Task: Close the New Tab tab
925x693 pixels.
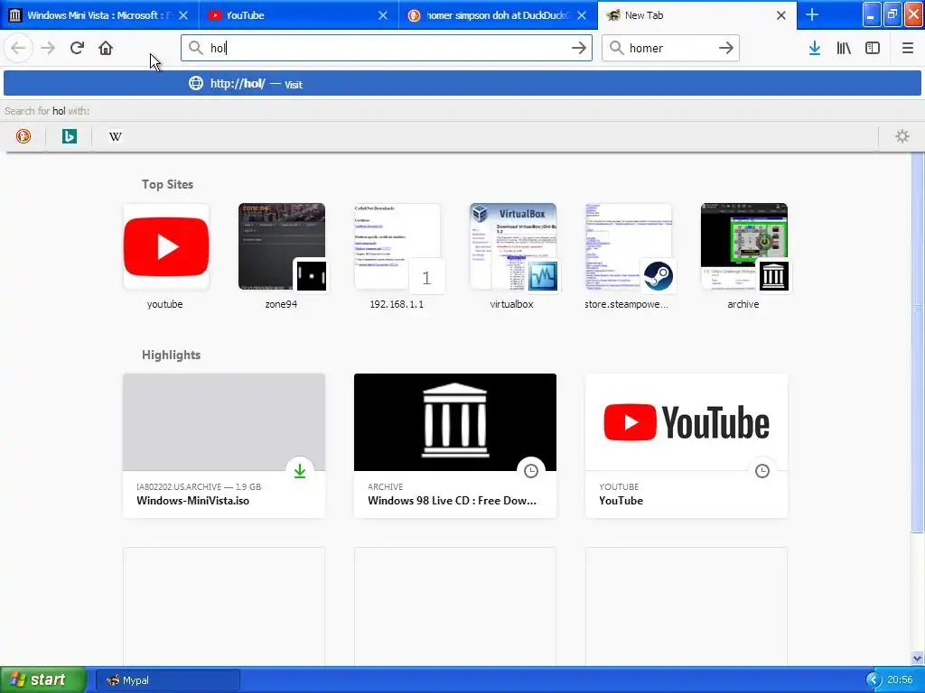Action: pos(781,15)
